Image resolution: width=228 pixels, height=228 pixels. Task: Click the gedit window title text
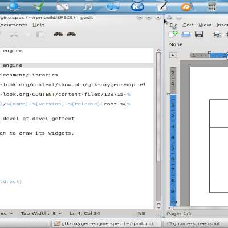(x=47, y=18)
